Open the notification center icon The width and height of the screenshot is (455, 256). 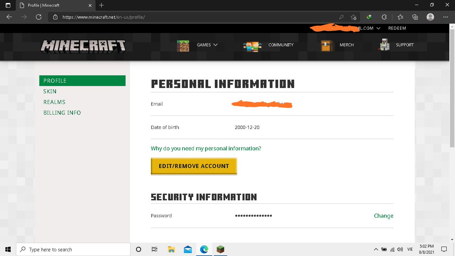tap(444, 249)
